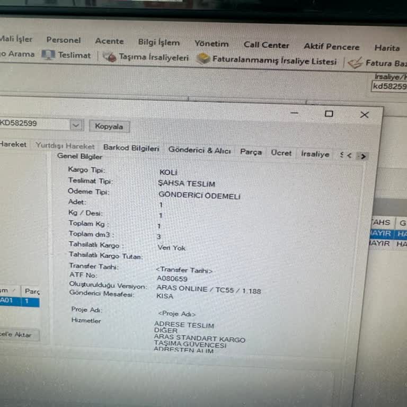Open the Mali İşler menu

pos(16,39)
